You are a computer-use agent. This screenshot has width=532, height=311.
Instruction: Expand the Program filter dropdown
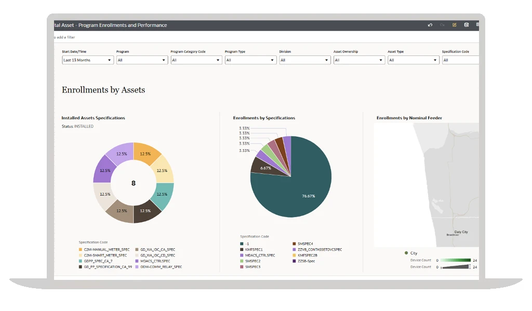pos(141,60)
